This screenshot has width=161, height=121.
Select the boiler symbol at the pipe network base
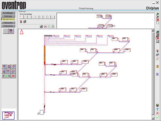[x=42, y=112]
